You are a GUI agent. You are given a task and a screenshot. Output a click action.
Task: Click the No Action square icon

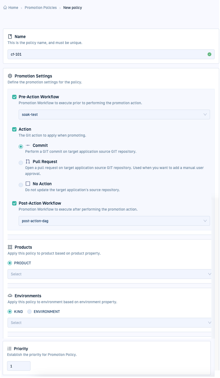(28, 184)
